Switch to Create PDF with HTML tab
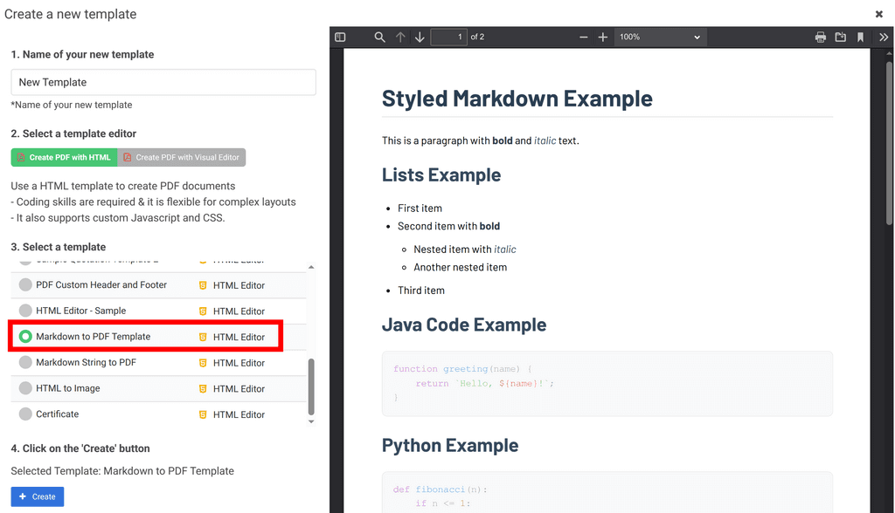 [x=64, y=157]
